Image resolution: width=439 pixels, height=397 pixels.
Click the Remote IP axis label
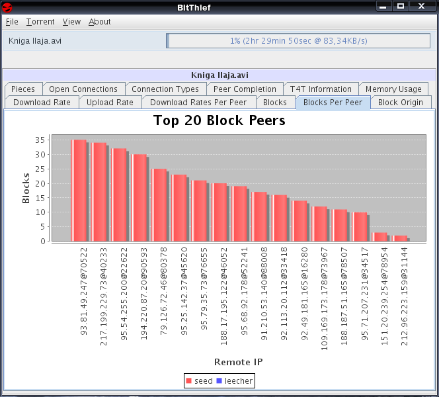(238, 362)
